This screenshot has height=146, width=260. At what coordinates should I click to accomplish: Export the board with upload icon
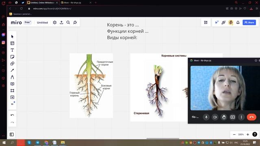[x=61, y=23]
